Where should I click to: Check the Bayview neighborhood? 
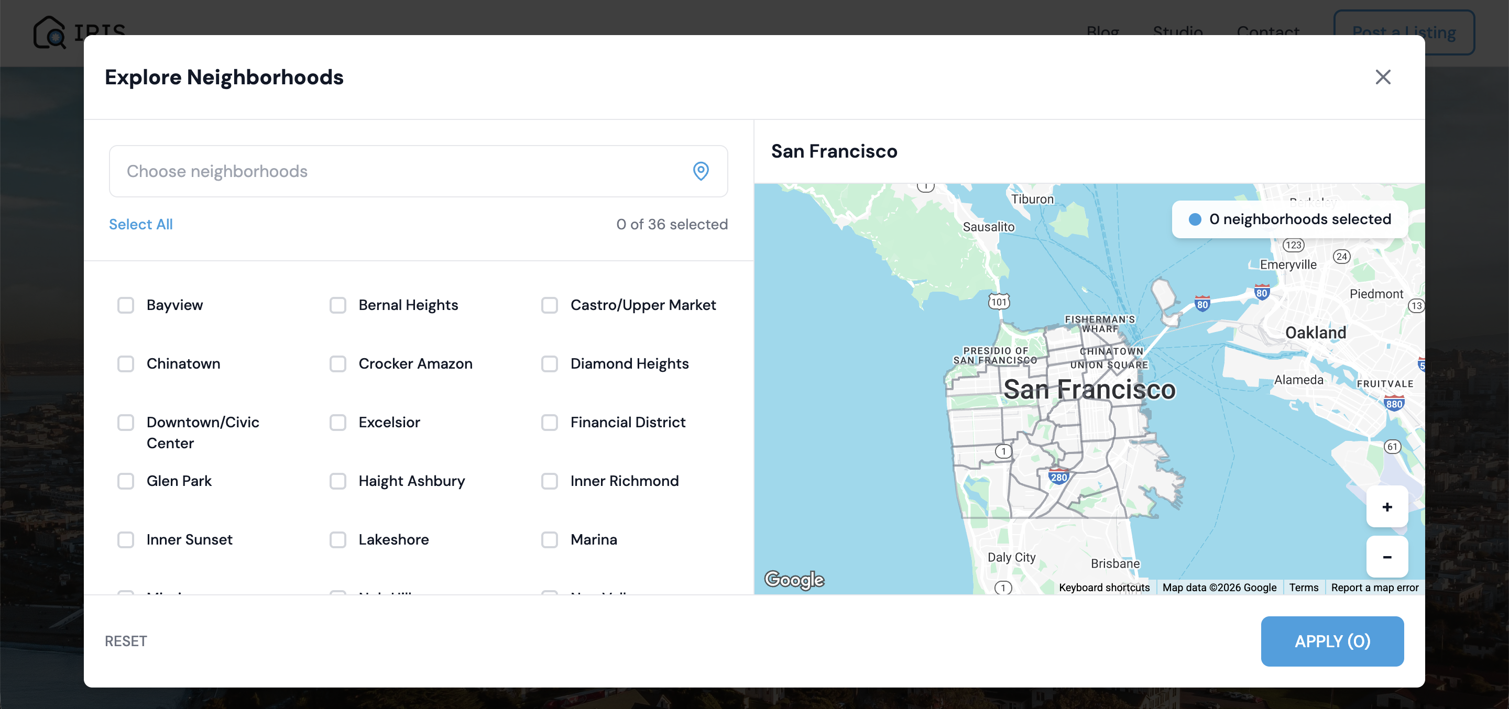click(126, 305)
